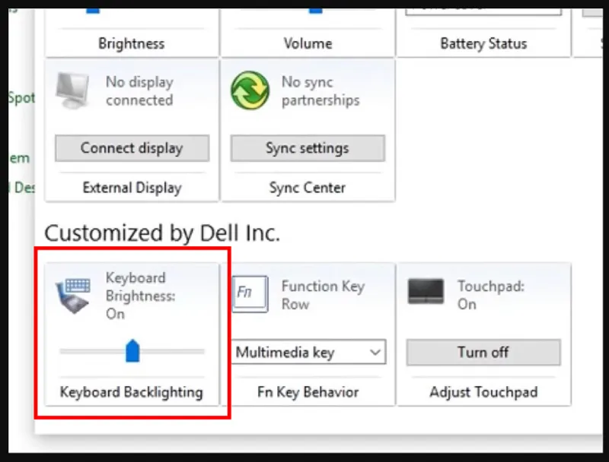The width and height of the screenshot is (609, 462).
Task: Click the Volume slider handle
Action: pos(315,11)
